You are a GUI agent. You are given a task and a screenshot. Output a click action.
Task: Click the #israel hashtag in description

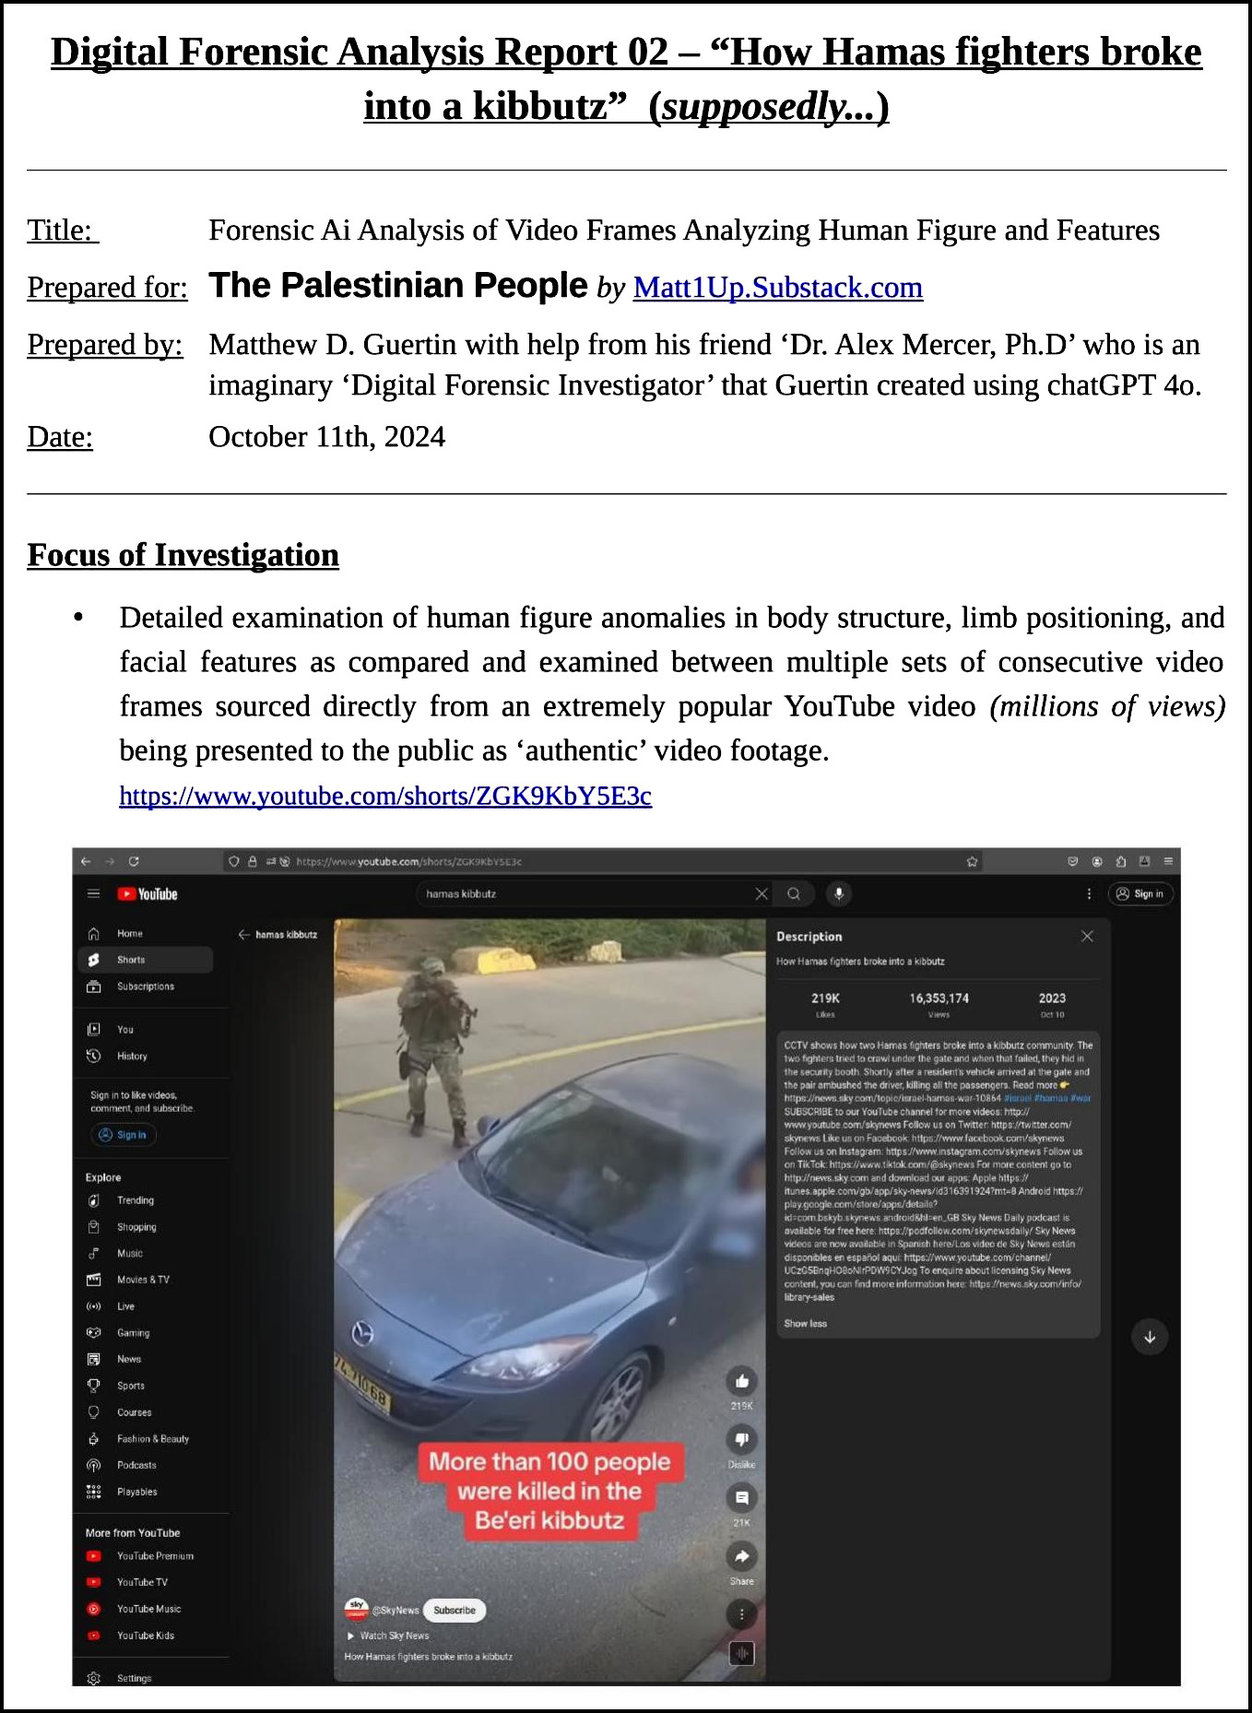(x=1018, y=1098)
